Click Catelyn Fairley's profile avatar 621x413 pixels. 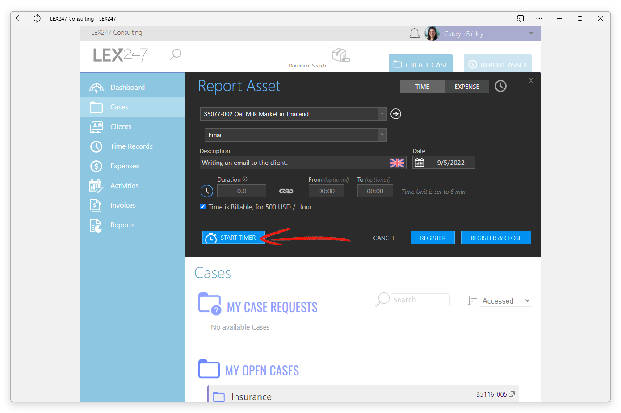[x=432, y=33]
